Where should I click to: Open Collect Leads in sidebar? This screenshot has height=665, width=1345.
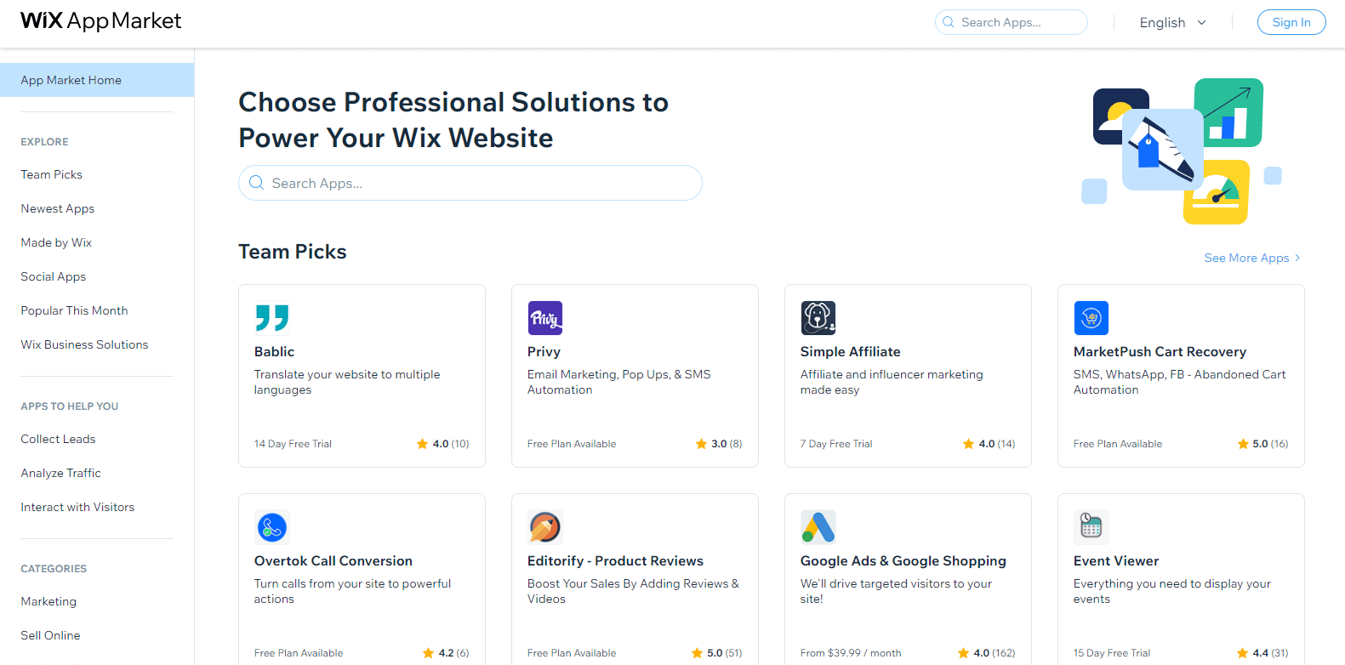point(59,439)
